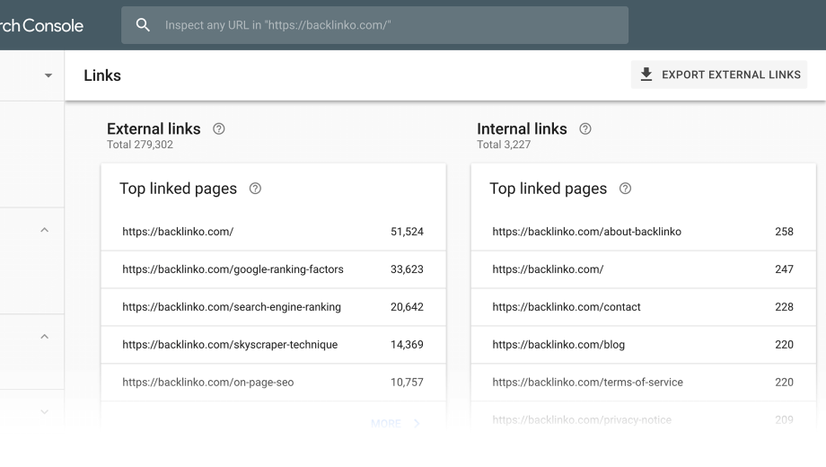
Task: Open help icon next to External links
Action: pyautogui.click(x=218, y=128)
